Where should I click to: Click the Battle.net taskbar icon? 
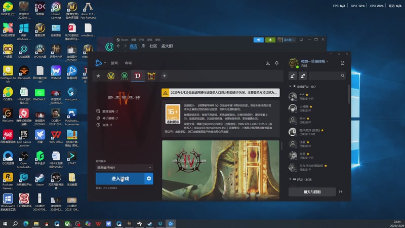point(171,223)
